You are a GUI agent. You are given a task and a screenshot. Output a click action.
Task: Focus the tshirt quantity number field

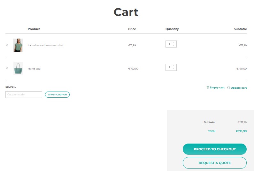169,44
